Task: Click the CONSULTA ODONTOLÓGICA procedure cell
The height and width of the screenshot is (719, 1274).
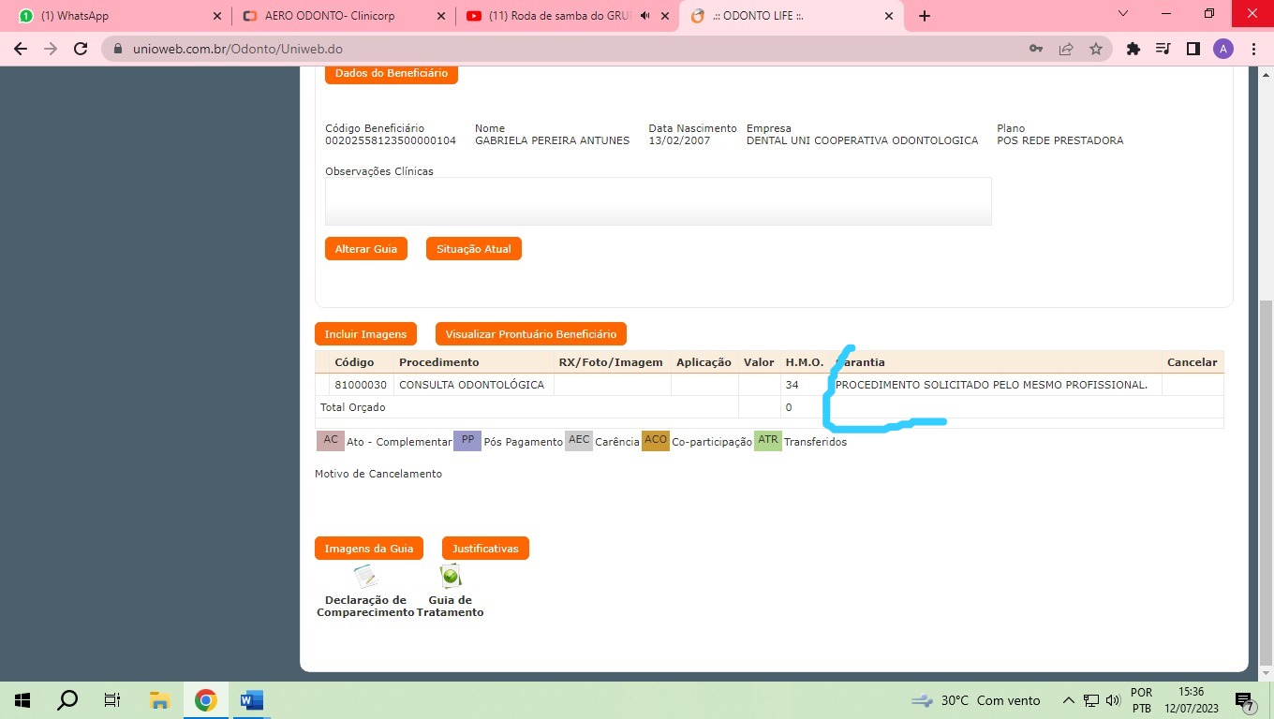Action: click(x=471, y=385)
